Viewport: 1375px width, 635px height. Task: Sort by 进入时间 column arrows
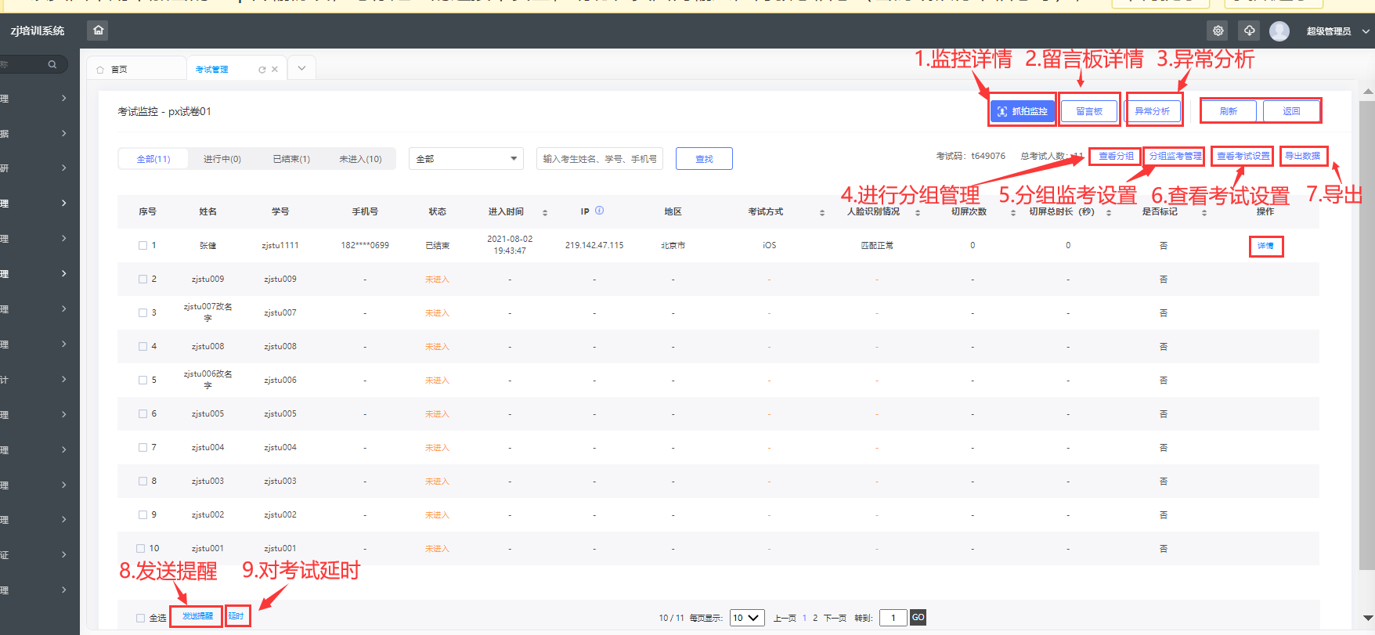point(545,212)
